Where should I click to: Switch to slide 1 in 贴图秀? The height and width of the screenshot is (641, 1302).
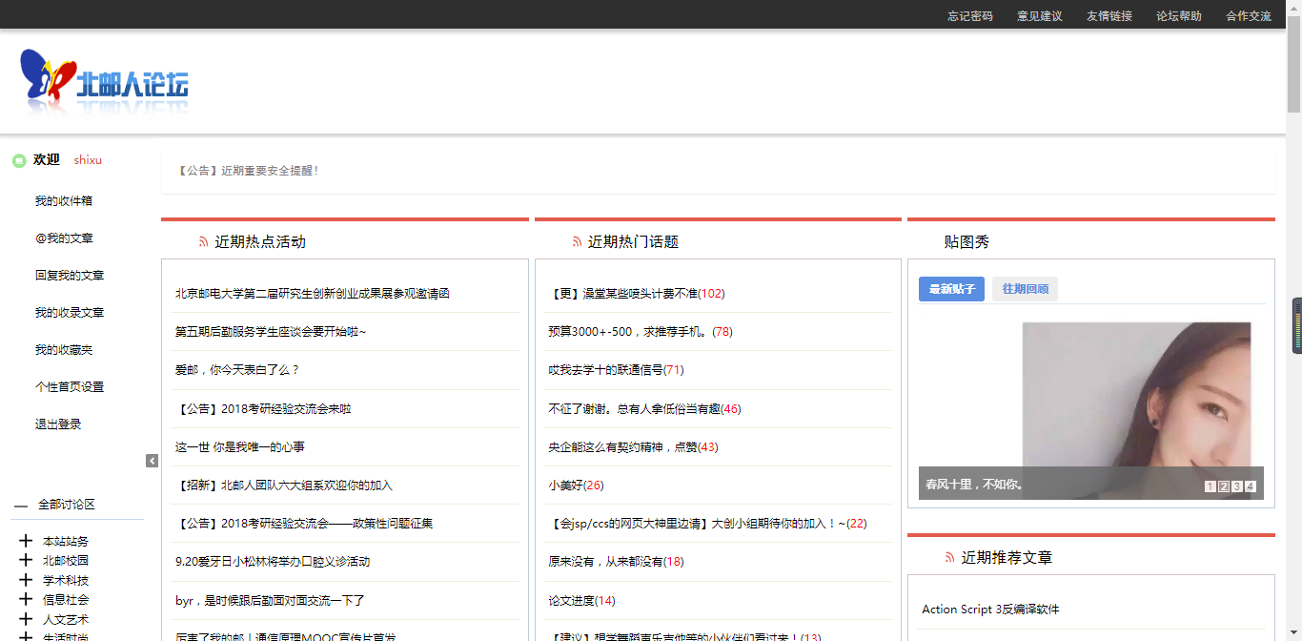click(x=1210, y=486)
